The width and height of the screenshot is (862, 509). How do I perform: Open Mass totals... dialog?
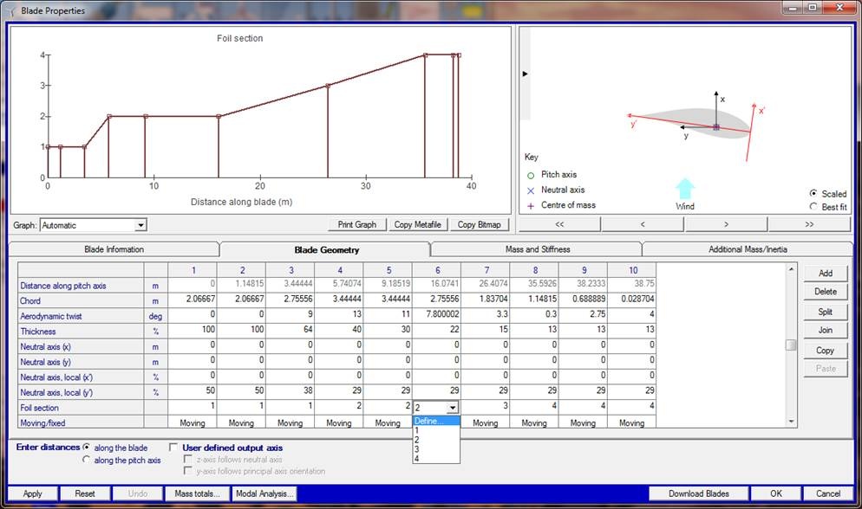click(197, 493)
